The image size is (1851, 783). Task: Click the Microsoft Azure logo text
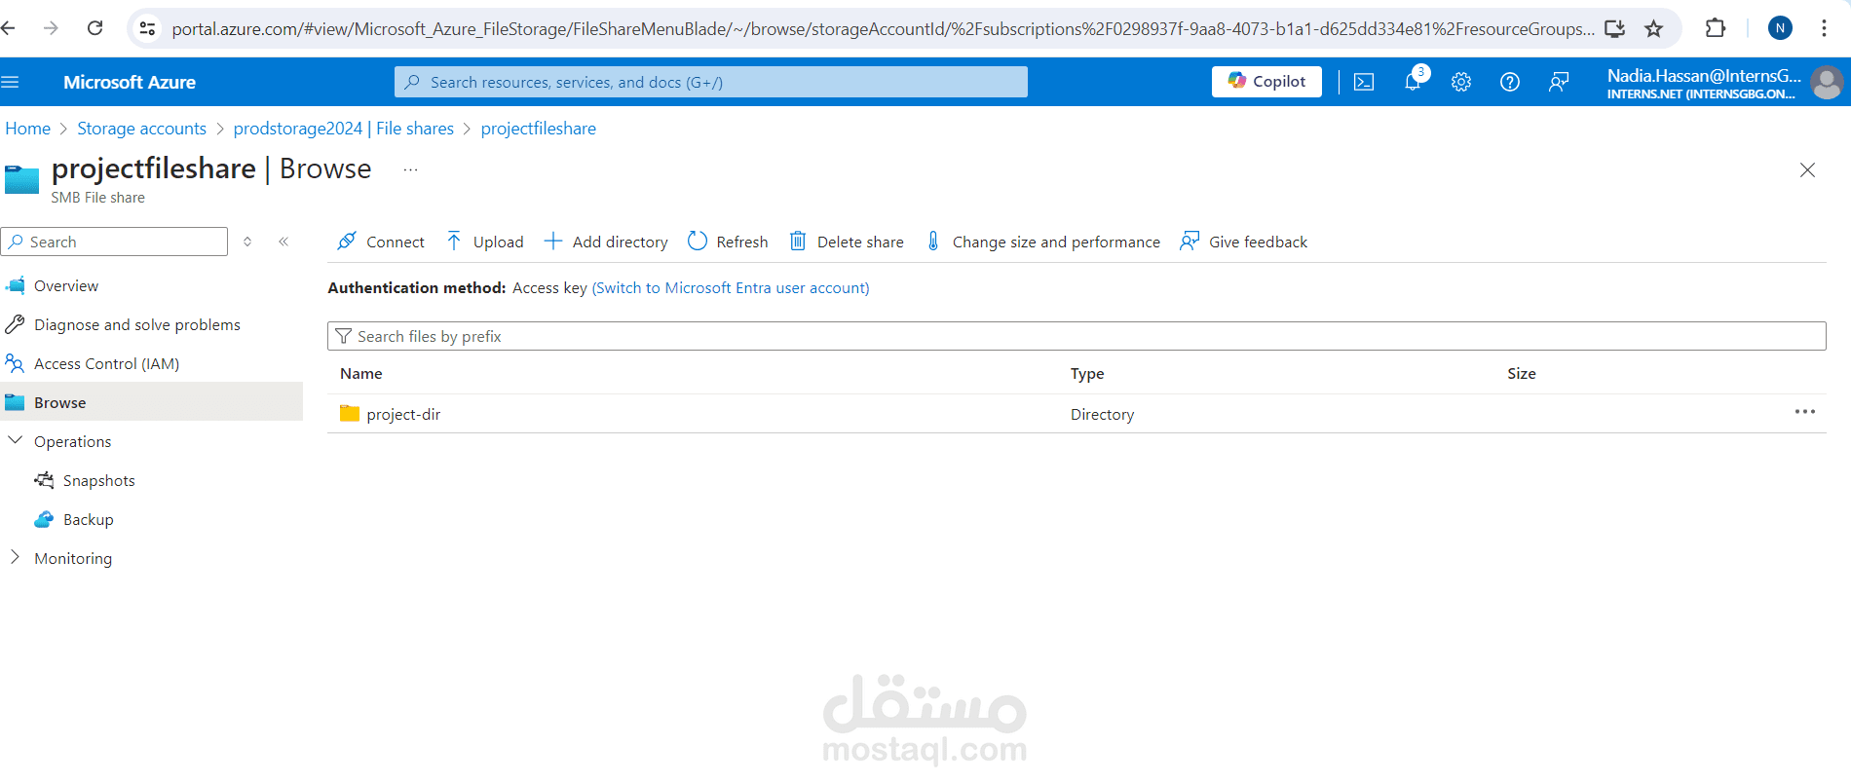point(130,82)
